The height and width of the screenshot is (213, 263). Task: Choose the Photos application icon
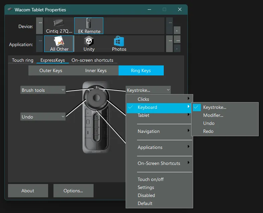coord(119,44)
